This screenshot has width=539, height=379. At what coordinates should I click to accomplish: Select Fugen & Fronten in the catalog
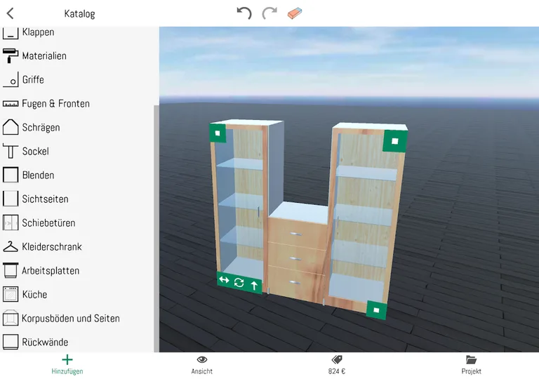(x=55, y=103)
